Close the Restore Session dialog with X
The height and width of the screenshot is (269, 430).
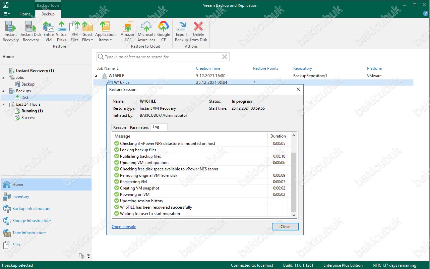[x=298, y=90]
